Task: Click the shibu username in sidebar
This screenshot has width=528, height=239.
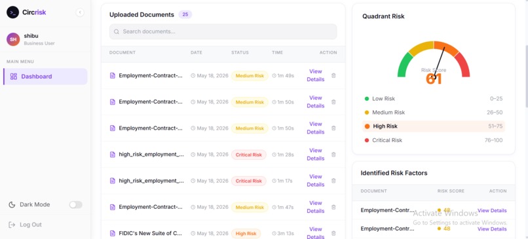Action: (31, 35)
